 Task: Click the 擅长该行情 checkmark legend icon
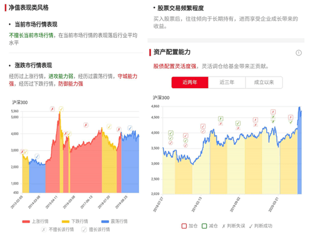coord(84,229)
